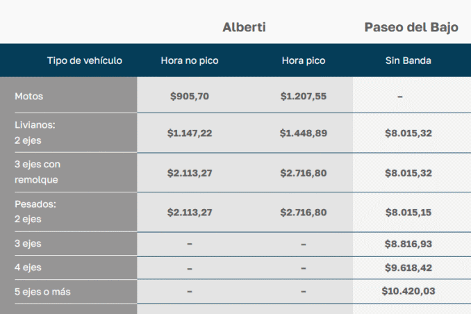Click the Hora no pico column header

190,60
